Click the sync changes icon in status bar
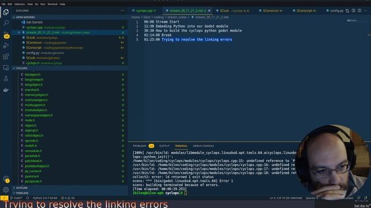Screen dimensions: 371x208 28,198
